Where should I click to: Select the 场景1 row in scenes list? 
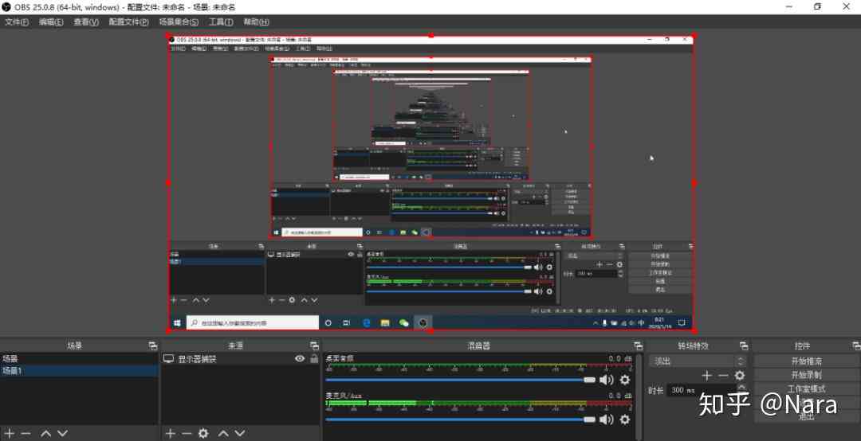79,371
